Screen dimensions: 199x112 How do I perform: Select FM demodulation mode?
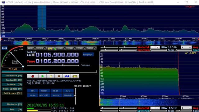(52, 49)
